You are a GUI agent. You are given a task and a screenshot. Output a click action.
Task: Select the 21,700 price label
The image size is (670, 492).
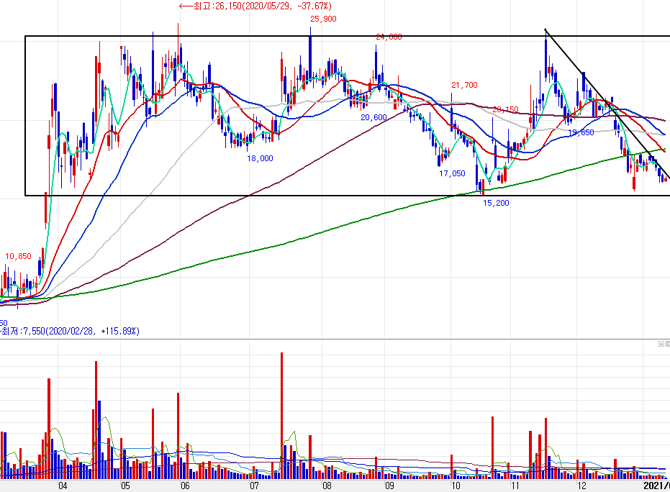(464, 85)
